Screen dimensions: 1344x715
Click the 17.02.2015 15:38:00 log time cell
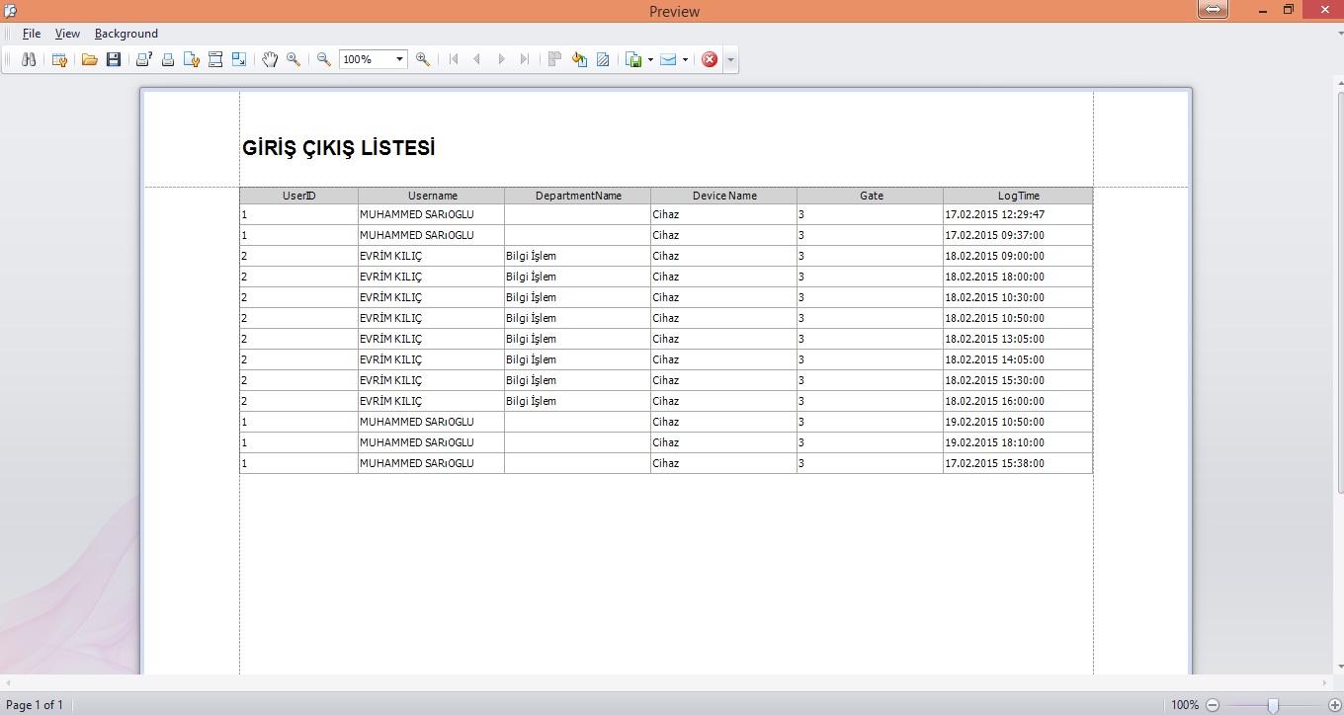coord(1018,463)
